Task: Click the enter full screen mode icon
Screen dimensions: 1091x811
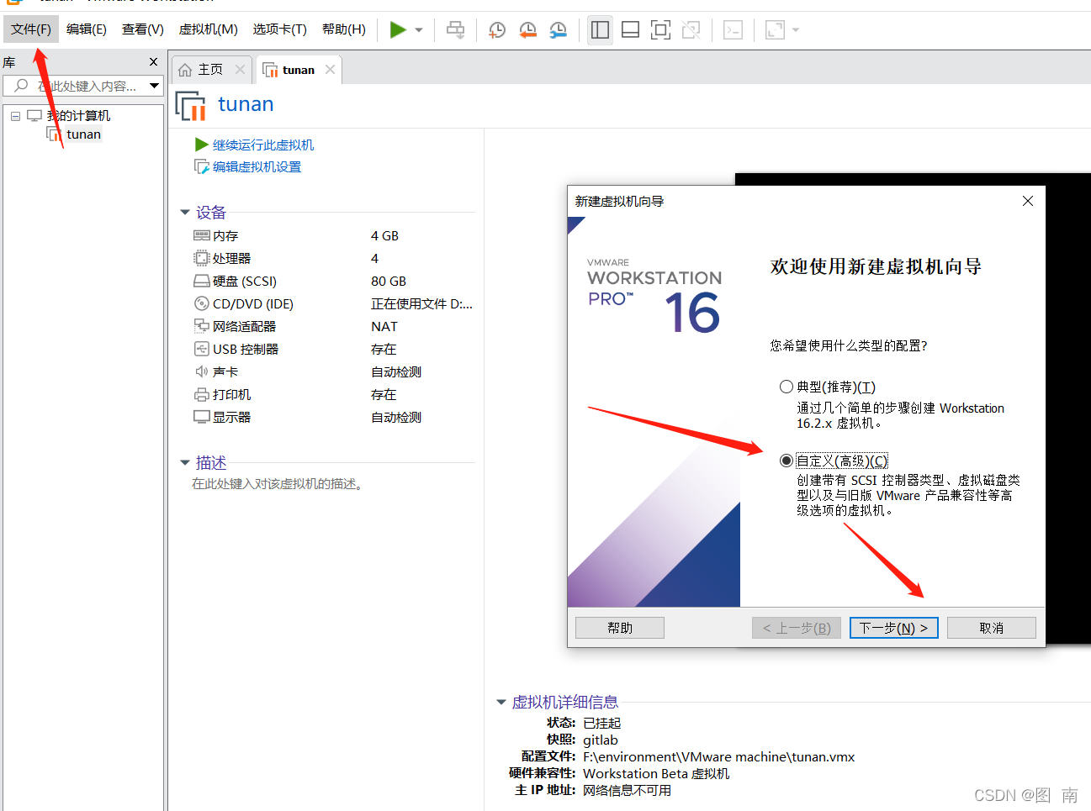Action: coord(661,30)
